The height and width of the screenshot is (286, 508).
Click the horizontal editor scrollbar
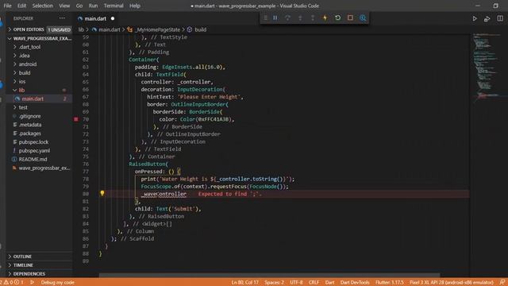(269, 276)
